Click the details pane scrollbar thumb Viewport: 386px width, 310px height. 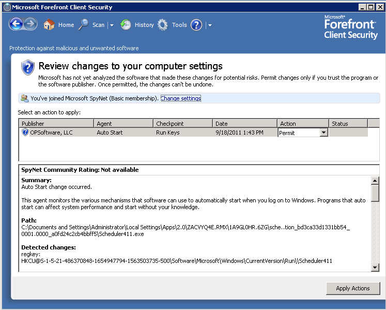(375, 194)
